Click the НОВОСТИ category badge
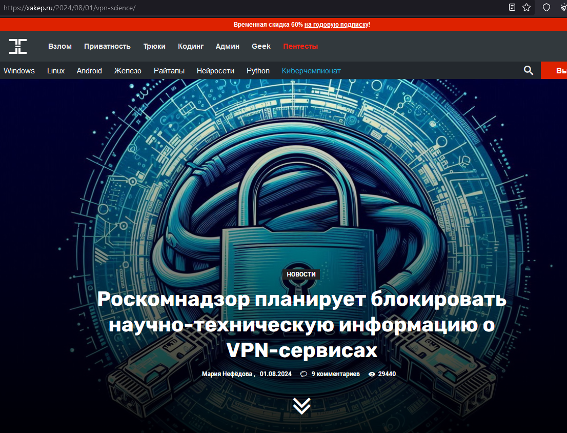567x433 pixels. 301,274
